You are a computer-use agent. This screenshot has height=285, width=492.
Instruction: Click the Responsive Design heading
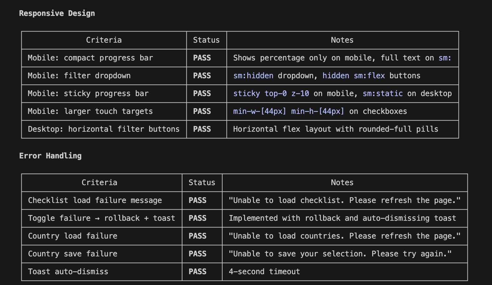point(57,13)
